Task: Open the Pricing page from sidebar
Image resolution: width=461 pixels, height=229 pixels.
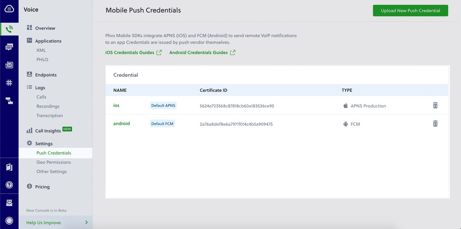Action: pos(42,187)
